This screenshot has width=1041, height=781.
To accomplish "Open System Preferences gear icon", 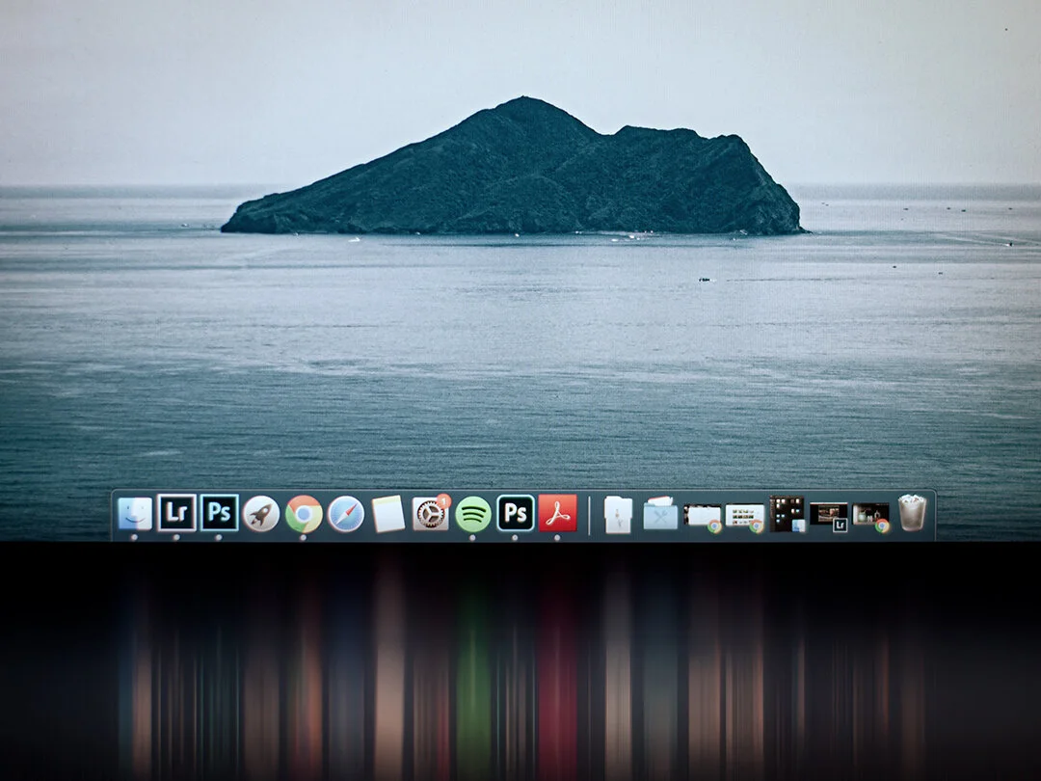I will [430, 514].
